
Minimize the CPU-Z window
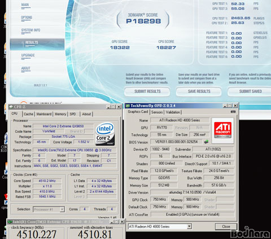tap(108, 107)
